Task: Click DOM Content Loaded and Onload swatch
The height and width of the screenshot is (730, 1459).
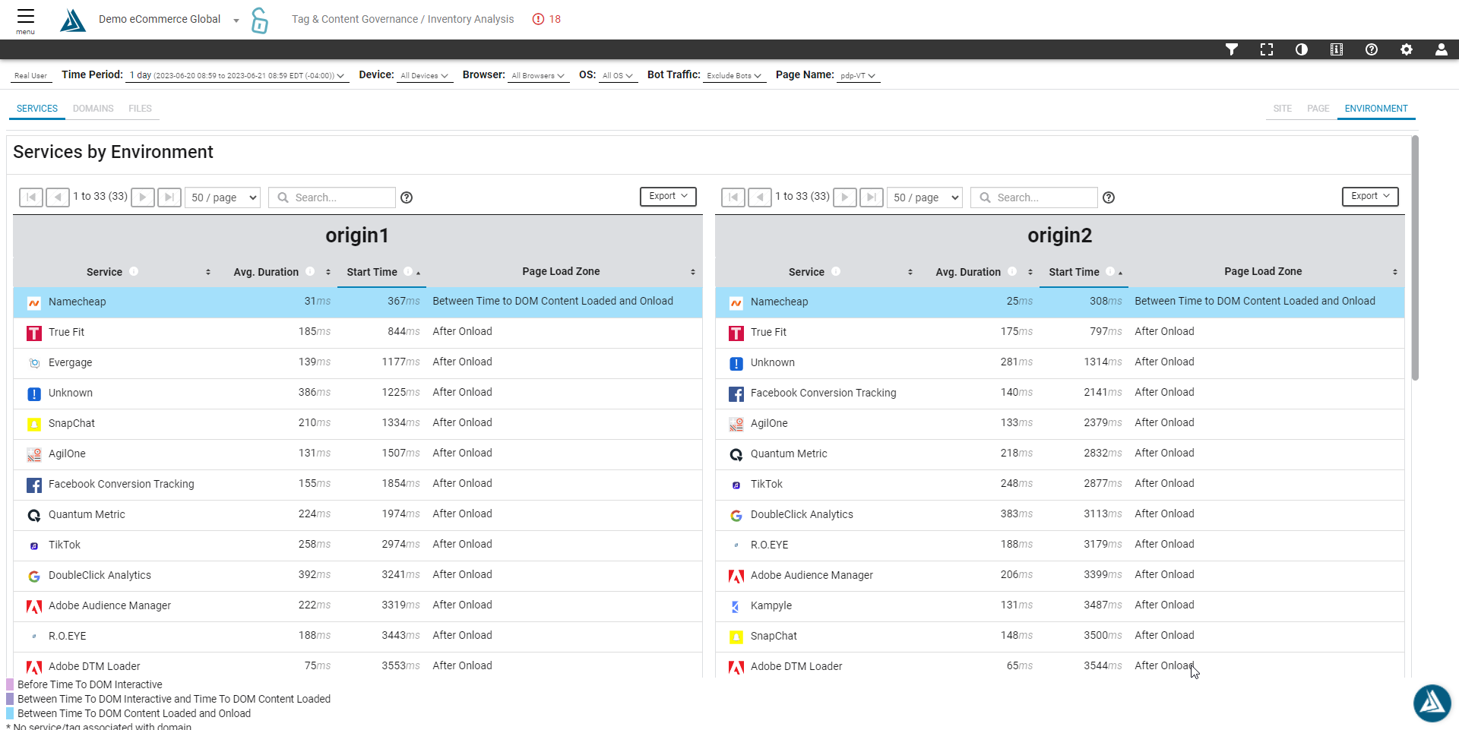Action: click(x=10, y=713)
